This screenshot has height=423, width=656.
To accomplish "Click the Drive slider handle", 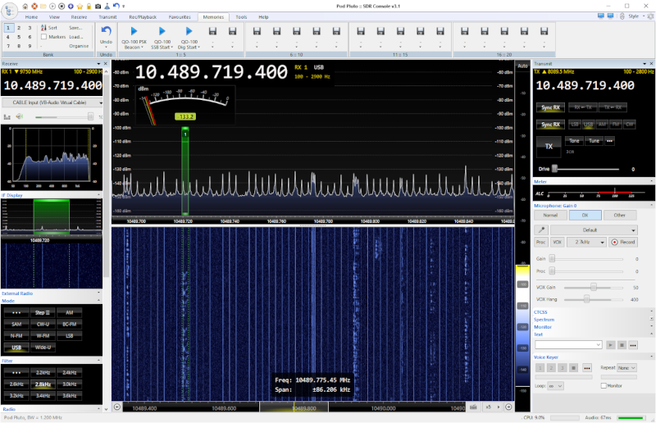I will tap(555, 169).
